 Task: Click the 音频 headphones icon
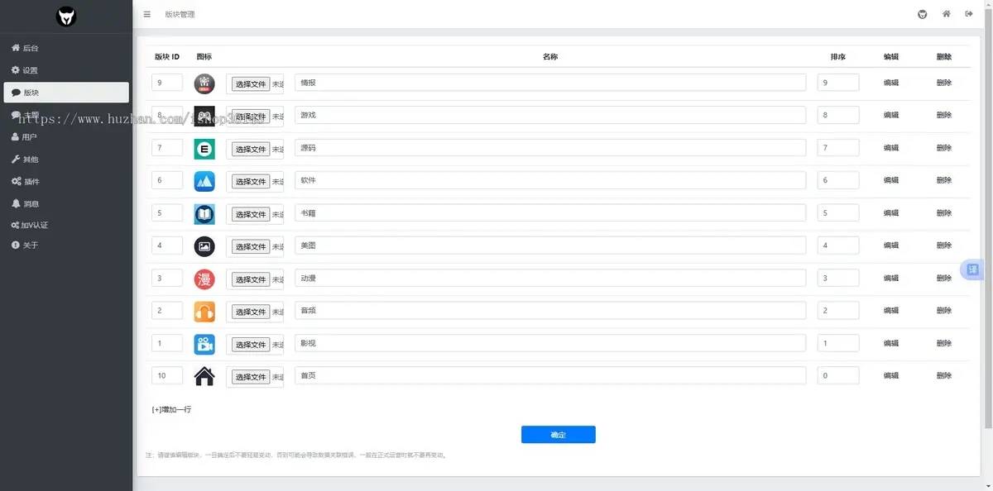click(204, 312)
